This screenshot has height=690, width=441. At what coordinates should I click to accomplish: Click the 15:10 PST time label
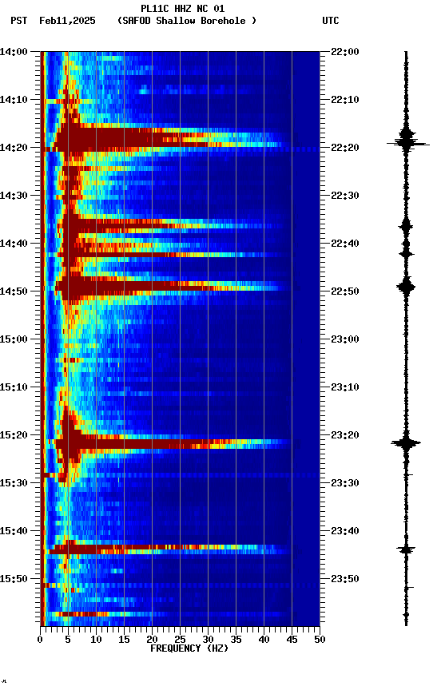coord(14,387)
